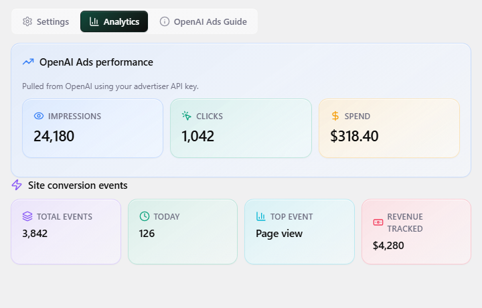Click the gear icon in the Settings tab

[x=27, y=21]
